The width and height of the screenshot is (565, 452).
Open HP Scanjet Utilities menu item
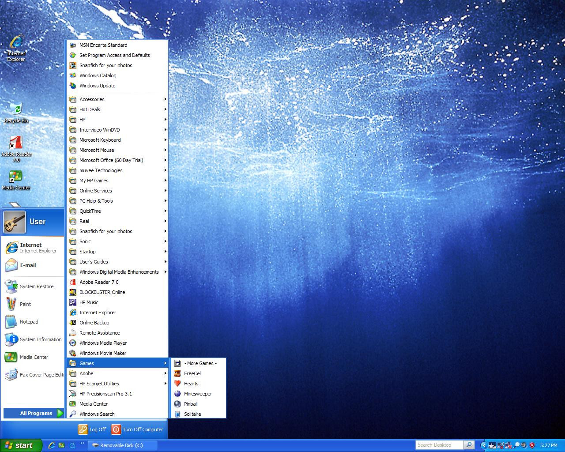click(x=117, y=384)
